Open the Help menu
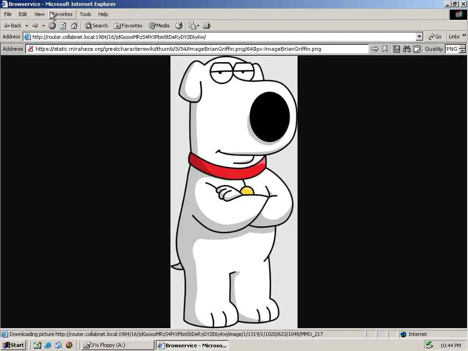 point(103,14)
